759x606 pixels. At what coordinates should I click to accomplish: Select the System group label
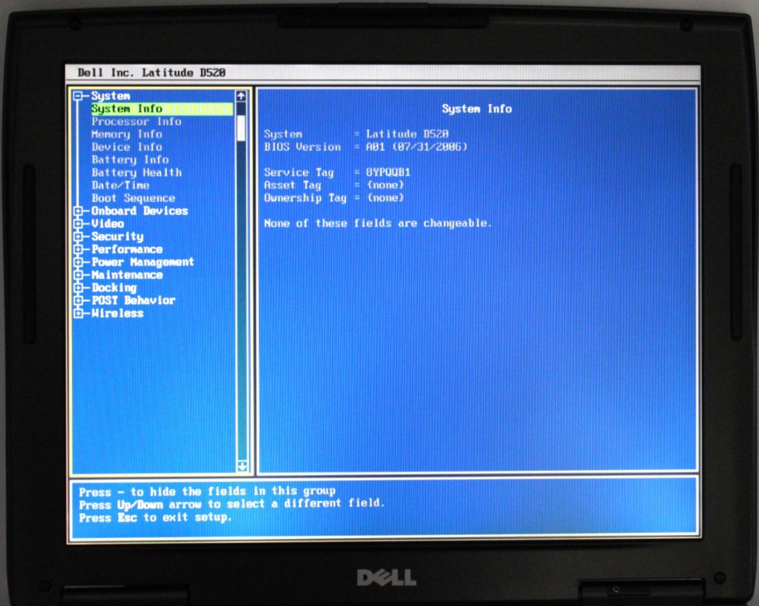tap(110, 96)
